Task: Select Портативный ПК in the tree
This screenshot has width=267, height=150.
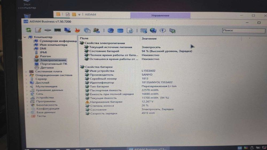Action: pos(54,64)
